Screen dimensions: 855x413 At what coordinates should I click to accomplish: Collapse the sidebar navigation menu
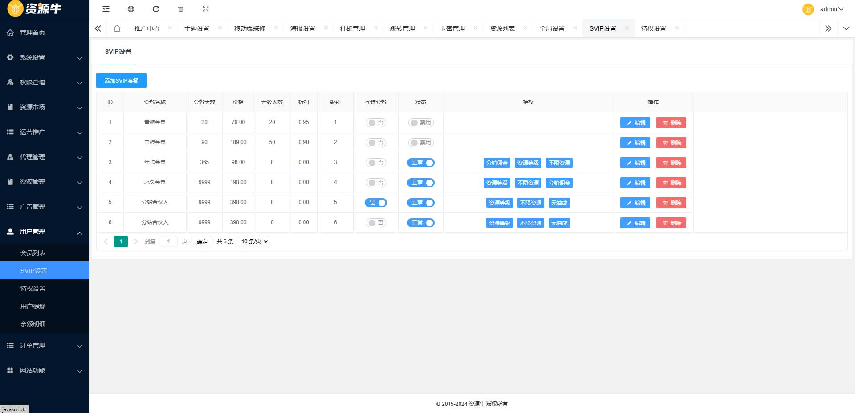point(106,9)
